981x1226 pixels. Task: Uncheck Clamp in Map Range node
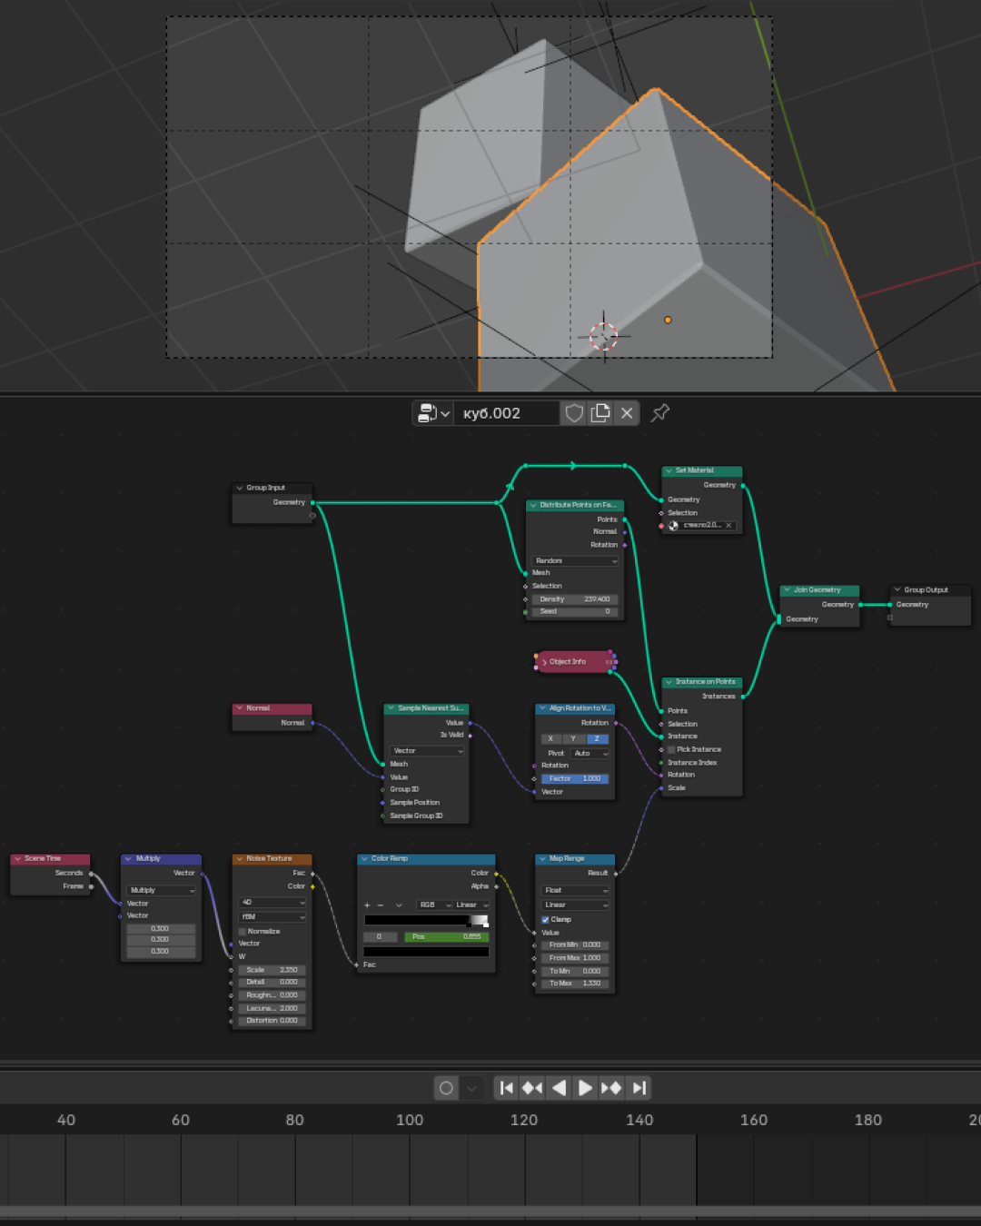point(545,919)
